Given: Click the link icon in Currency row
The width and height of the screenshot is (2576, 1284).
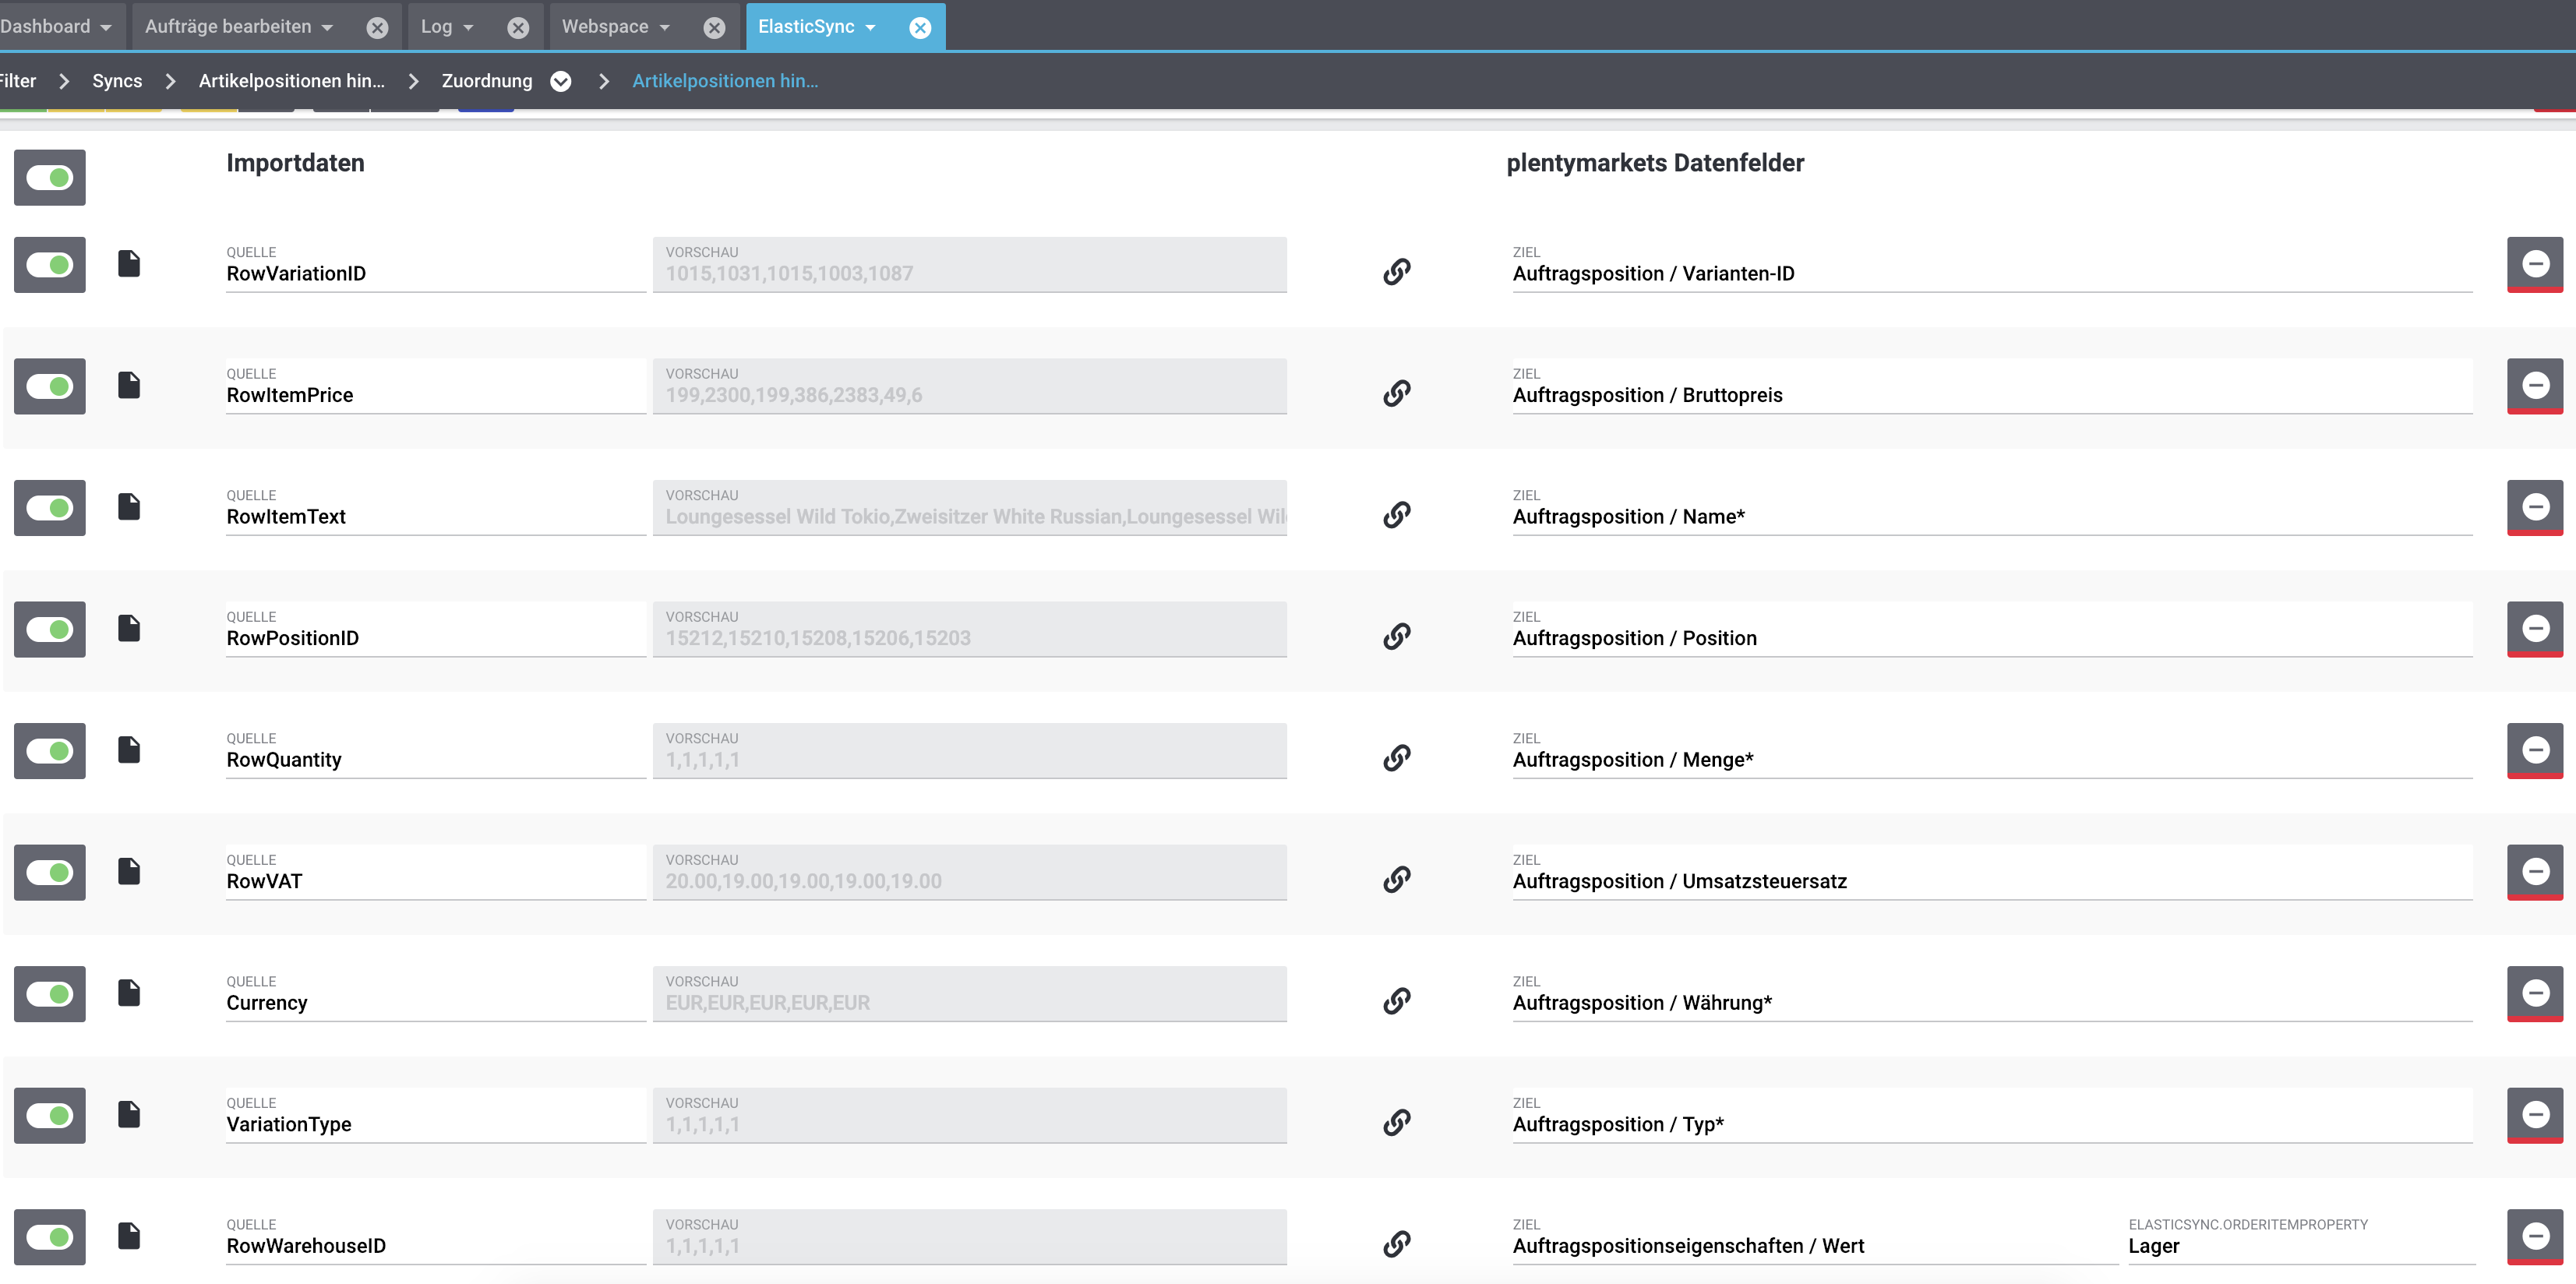Looking at the screenshot, I should 1396,1000.
